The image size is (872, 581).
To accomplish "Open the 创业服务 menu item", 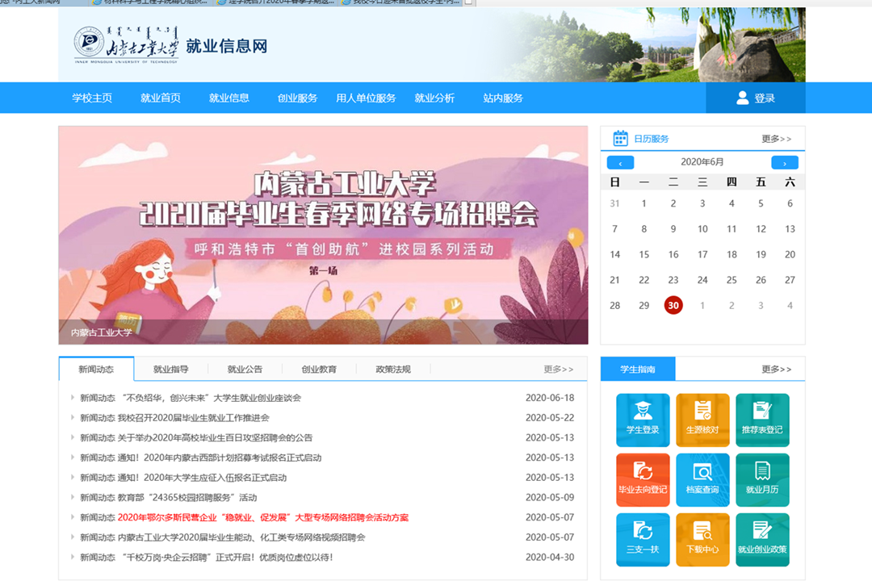I will (x=297, y=98).
